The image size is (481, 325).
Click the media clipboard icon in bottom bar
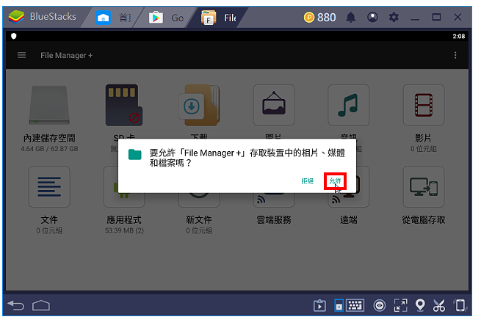(x=319, y=306)
